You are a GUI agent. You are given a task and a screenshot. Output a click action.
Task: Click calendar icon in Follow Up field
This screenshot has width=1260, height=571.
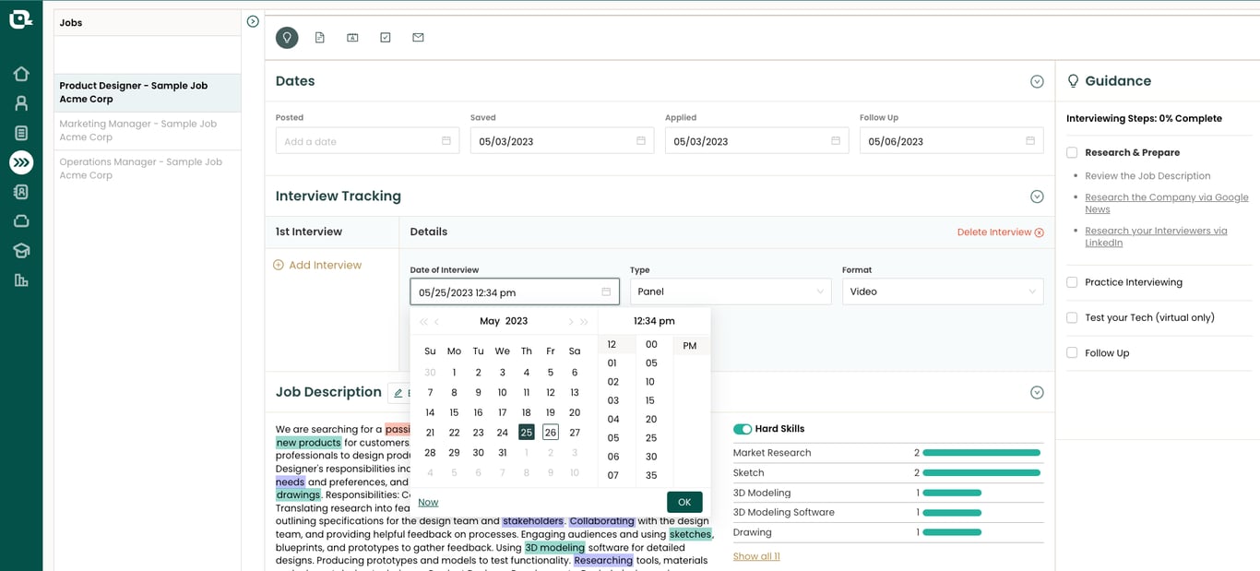click(1030, 141)
